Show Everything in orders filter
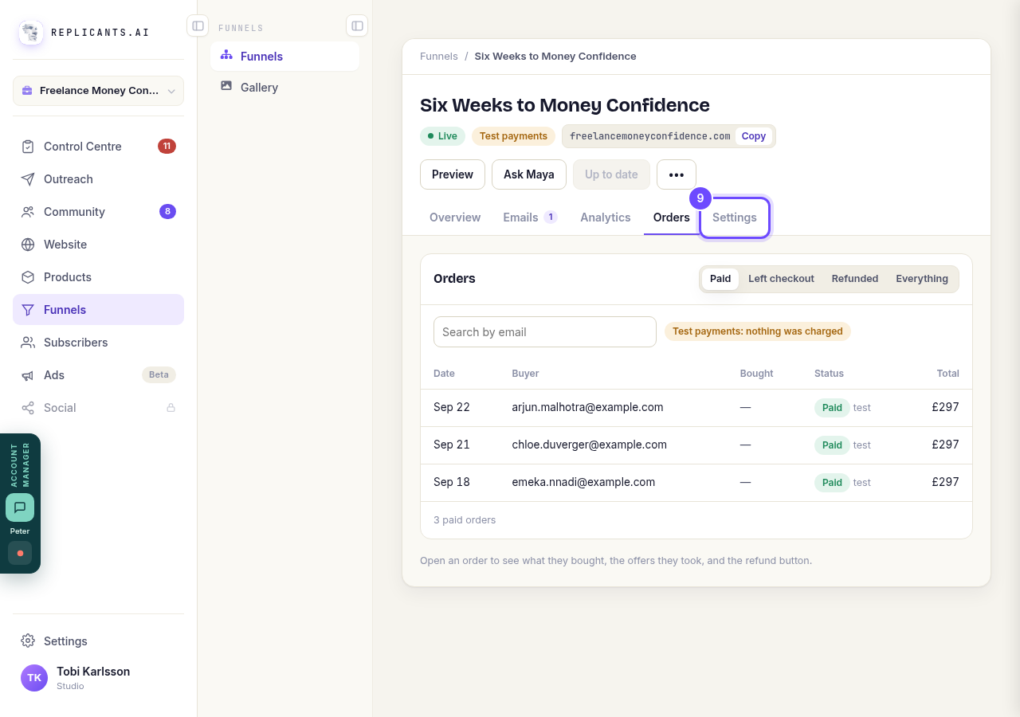 pos(922,279)
